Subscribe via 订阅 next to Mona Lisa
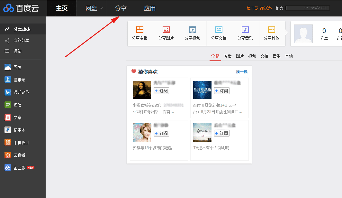 click(161, 91)
